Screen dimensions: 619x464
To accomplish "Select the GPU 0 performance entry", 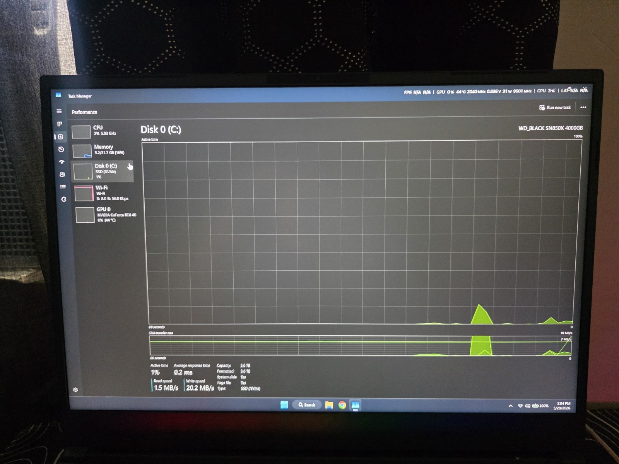I will (105, 215).
